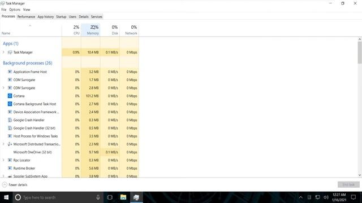Expand the Microsoft Distributed Transaction row
The image size is (362, 203).
pos(3,144)
